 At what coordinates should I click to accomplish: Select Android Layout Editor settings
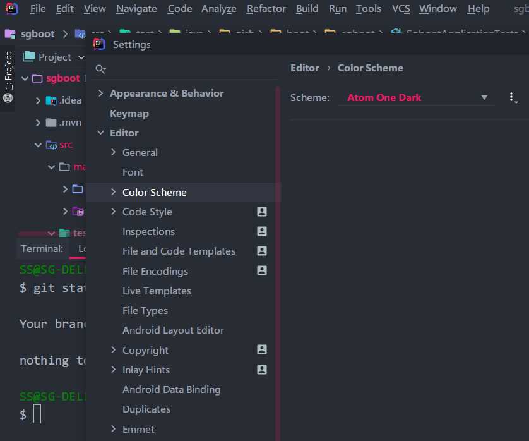coord(173,330)
